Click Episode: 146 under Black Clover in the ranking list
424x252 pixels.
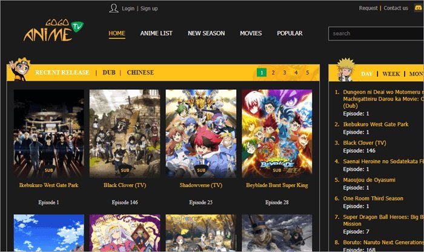(359, 151)
